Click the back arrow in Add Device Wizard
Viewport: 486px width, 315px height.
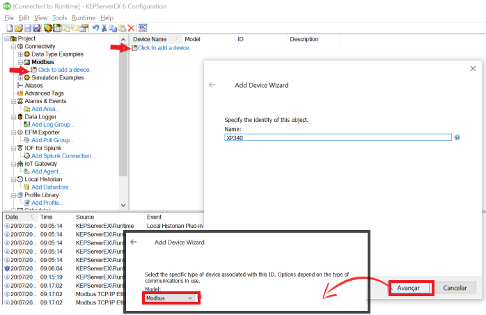(212, 85)
